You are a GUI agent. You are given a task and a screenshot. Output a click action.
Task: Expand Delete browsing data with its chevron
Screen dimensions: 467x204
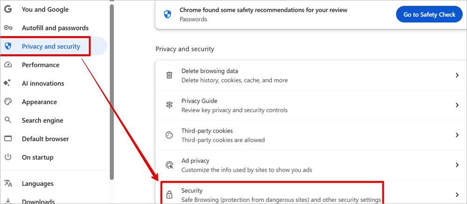click(457, 75)
